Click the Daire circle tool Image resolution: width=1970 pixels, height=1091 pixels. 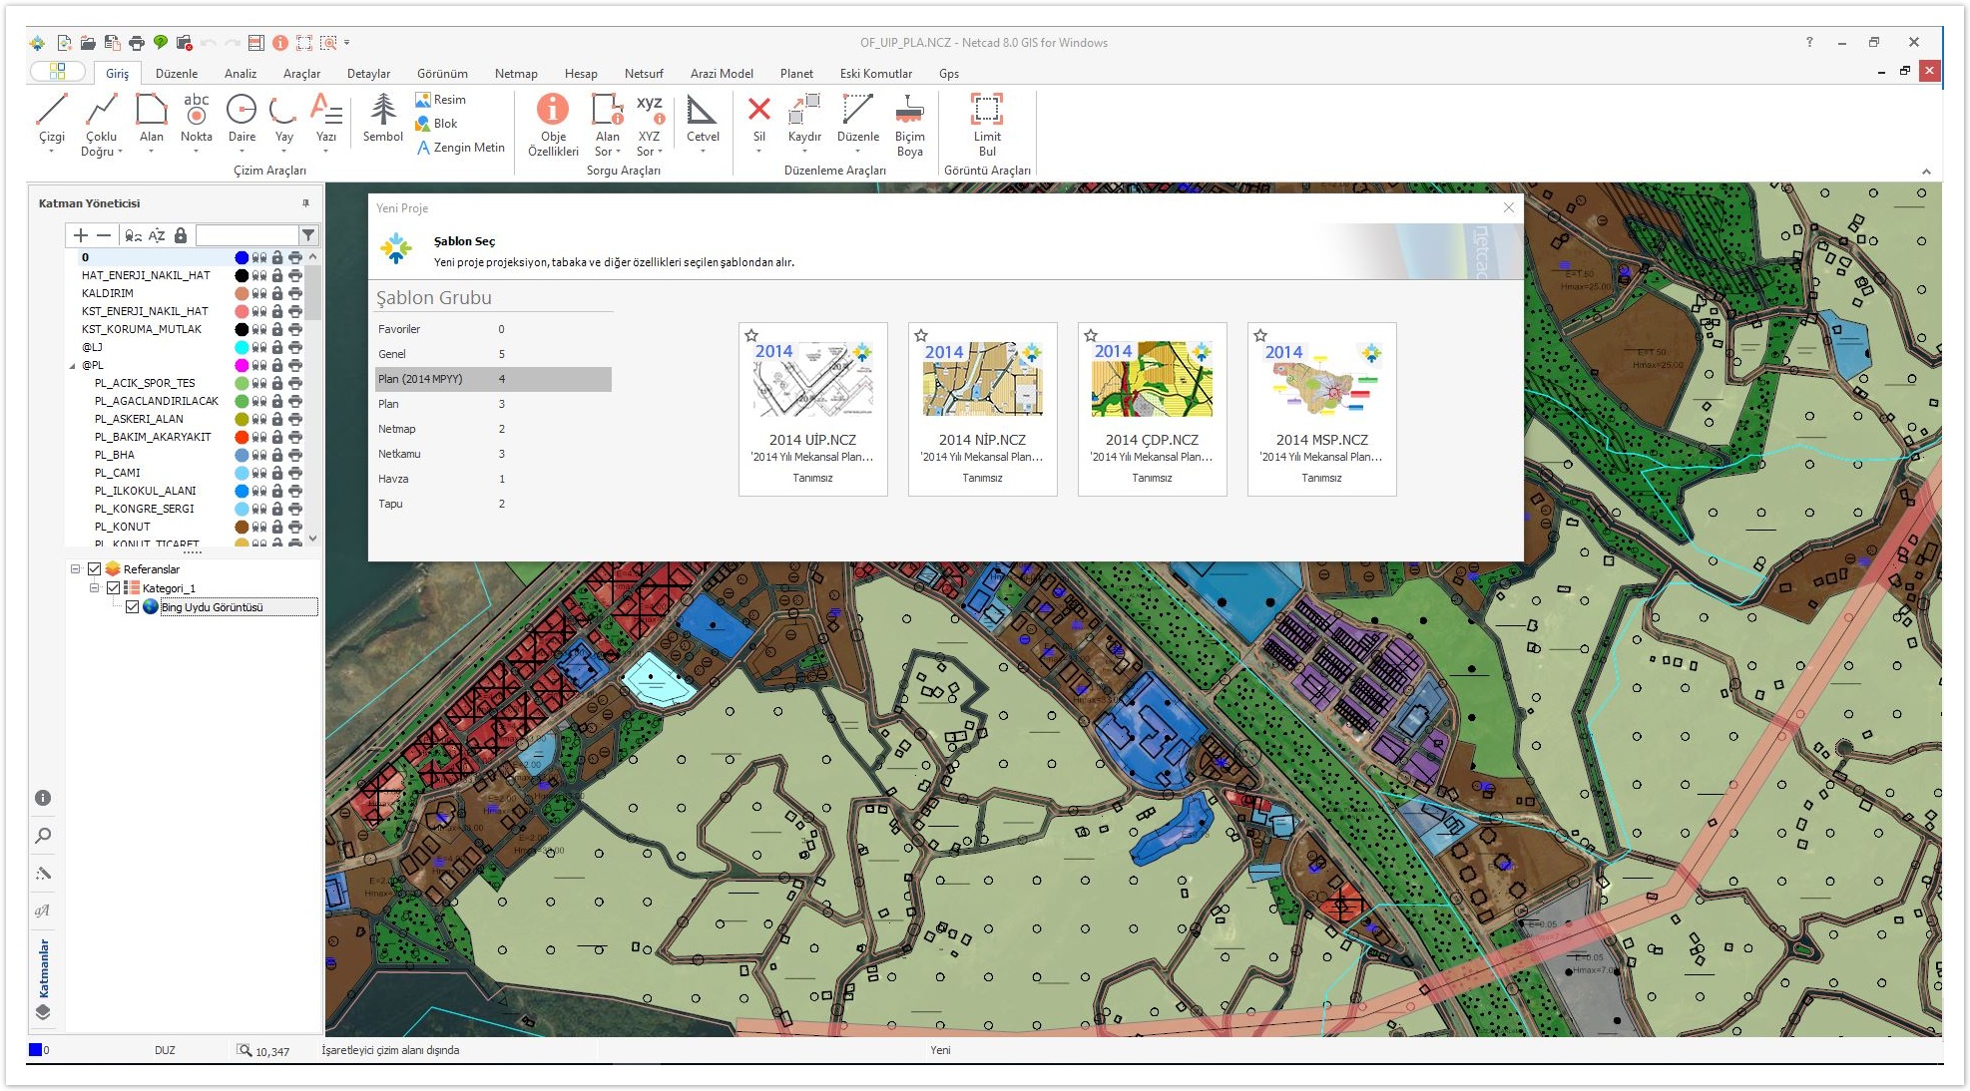pos(242,110)
